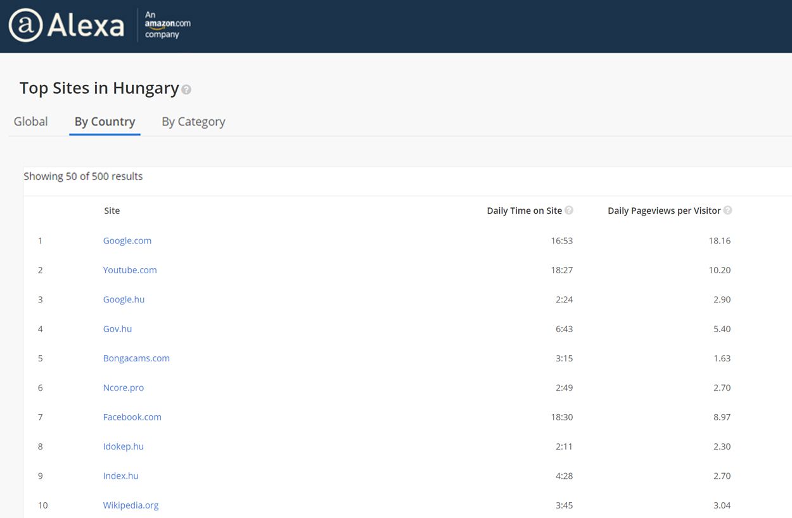
Task: Open help icon beside Top Sites in Hungary
Action: (x=186, y=90)
